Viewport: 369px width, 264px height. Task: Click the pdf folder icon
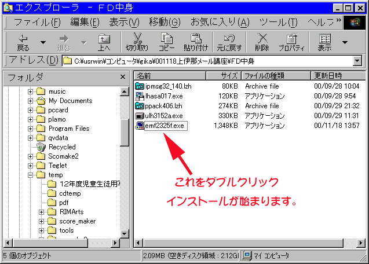pyautogui.click(x=52, y=203)
